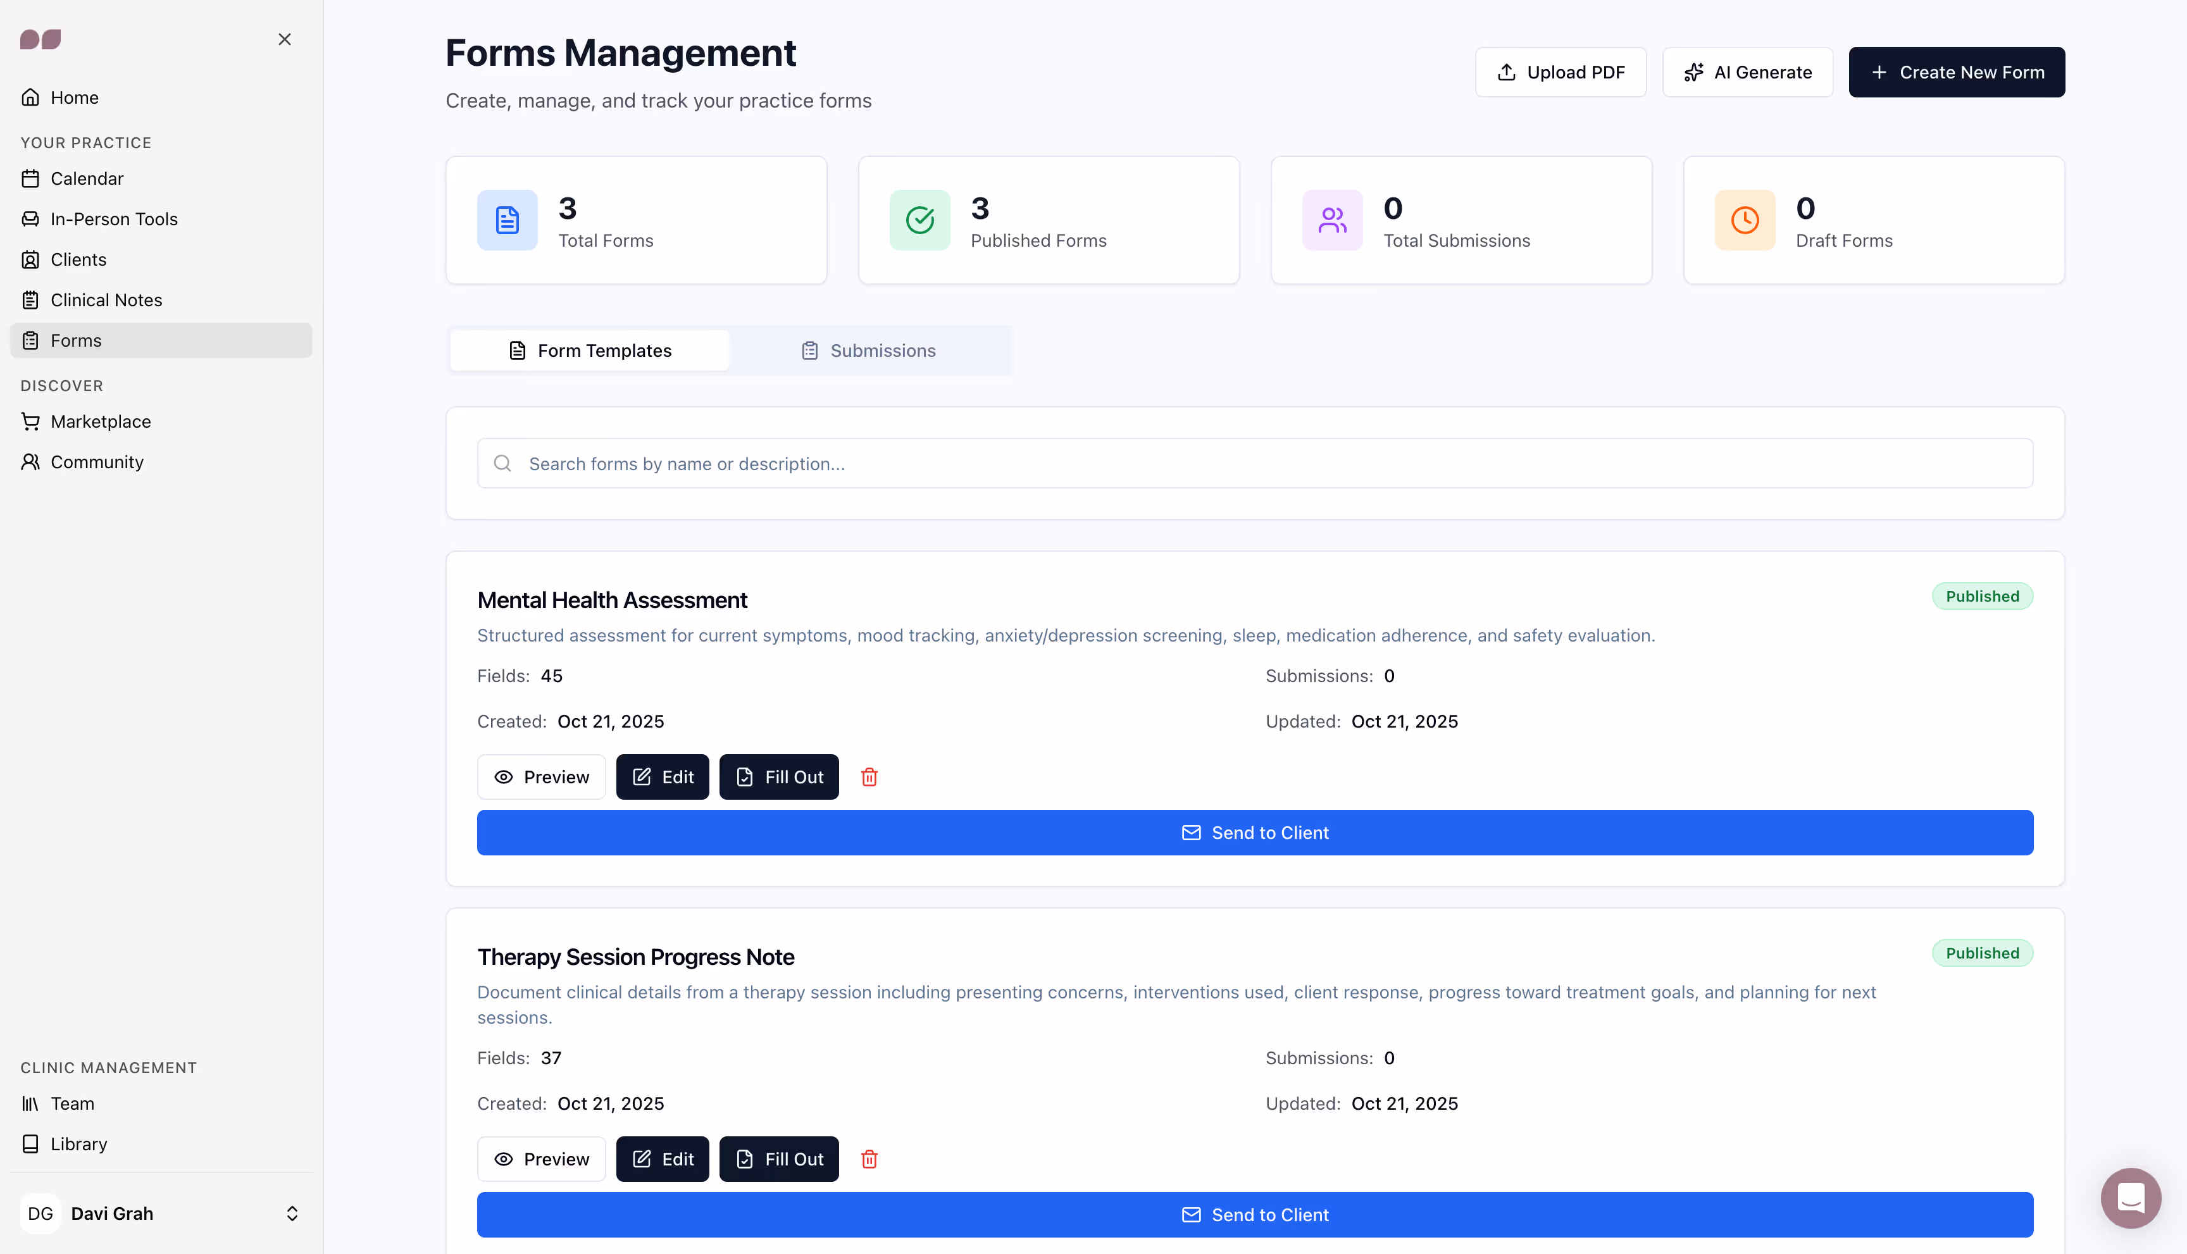Viewport: 2187px width, 1254px height.
Task: Click the Published badge on Therapy Session note
Action: point(1982,953)
